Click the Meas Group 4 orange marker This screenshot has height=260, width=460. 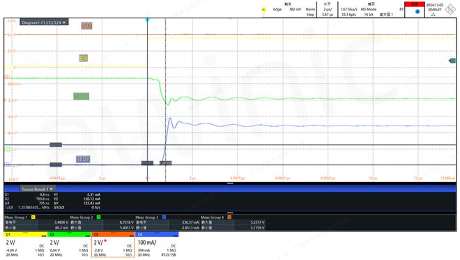pos(229,217)
